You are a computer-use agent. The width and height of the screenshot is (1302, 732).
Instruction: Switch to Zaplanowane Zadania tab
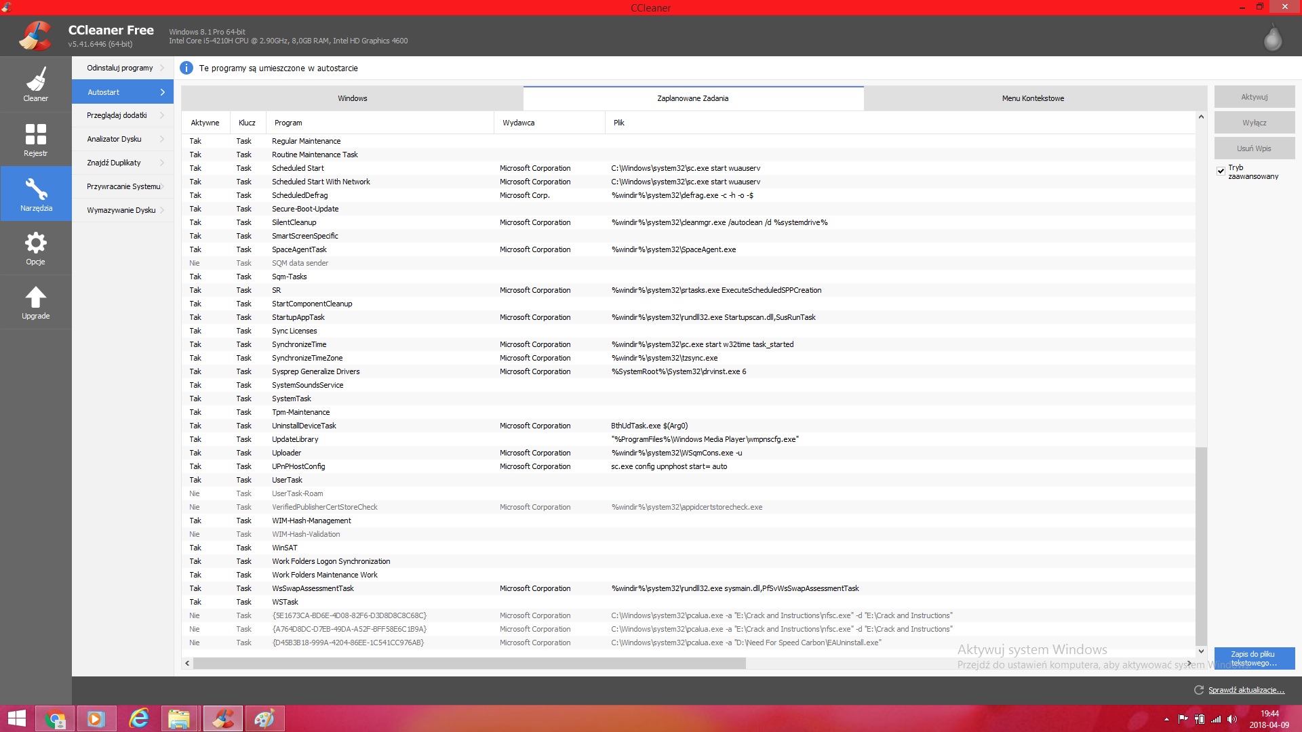click(x=693, y=98)
